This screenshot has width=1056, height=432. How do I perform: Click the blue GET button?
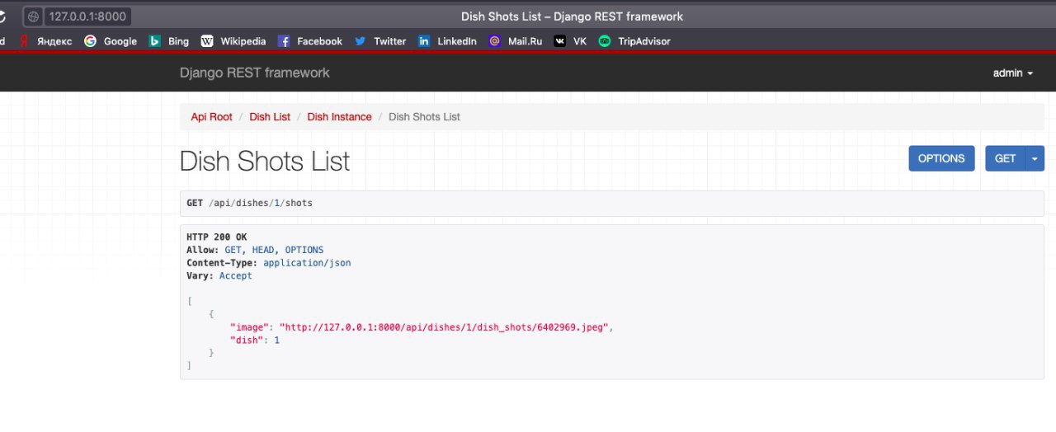pos(1005,158)
